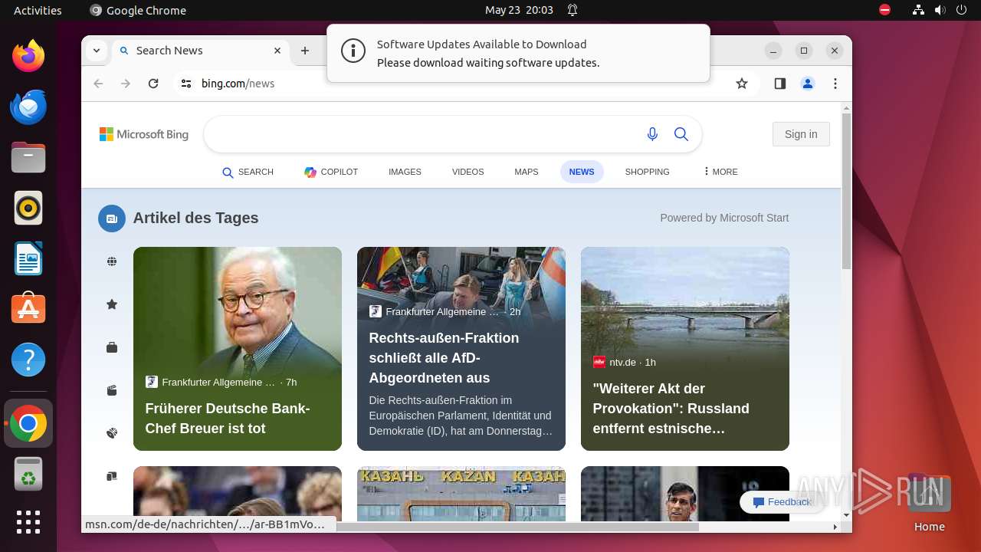Open a new Chrome tab

pyautogui.click(x=305, y=51)
